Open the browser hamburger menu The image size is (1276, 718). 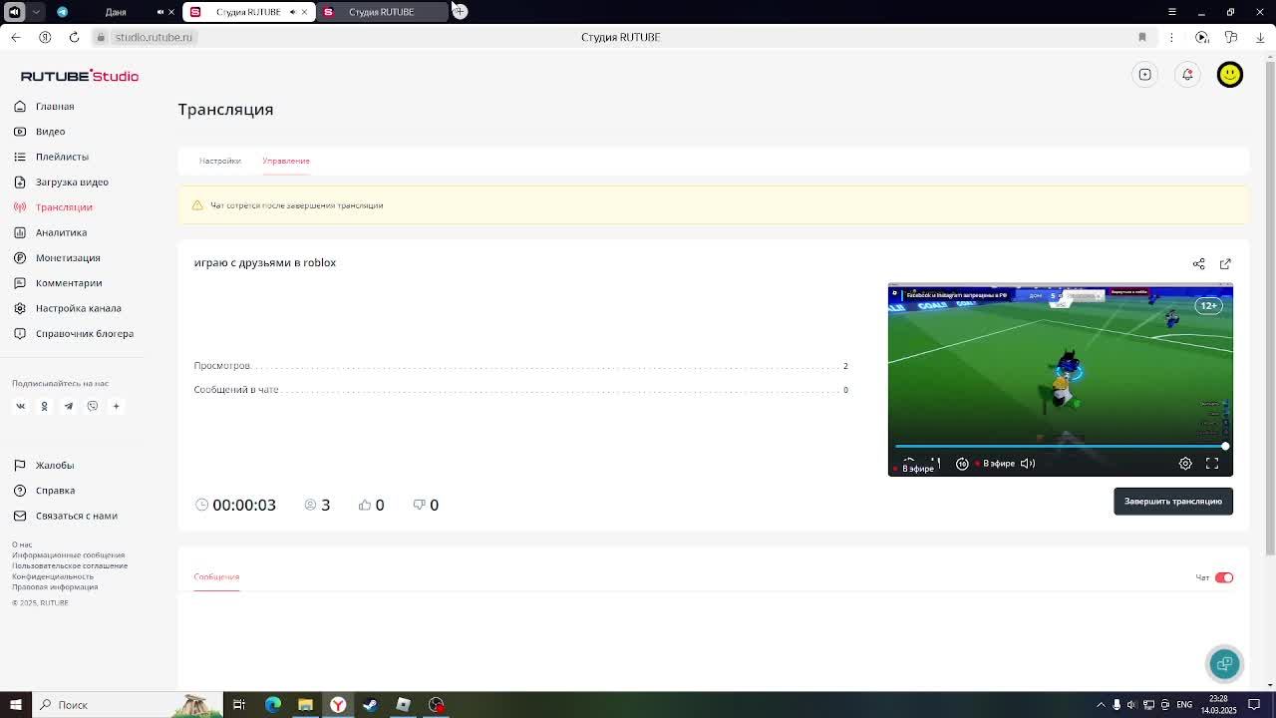tap(1172, 12)
